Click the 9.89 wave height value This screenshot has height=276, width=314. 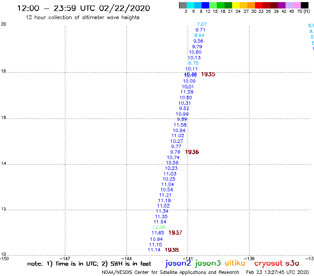click(x=182, y=119)
